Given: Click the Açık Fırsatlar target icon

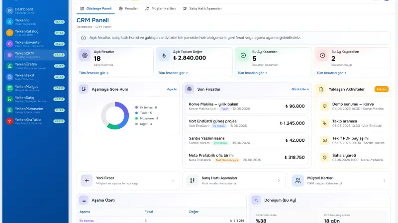Looking at the screenshot, I should [x=85, y=56].
